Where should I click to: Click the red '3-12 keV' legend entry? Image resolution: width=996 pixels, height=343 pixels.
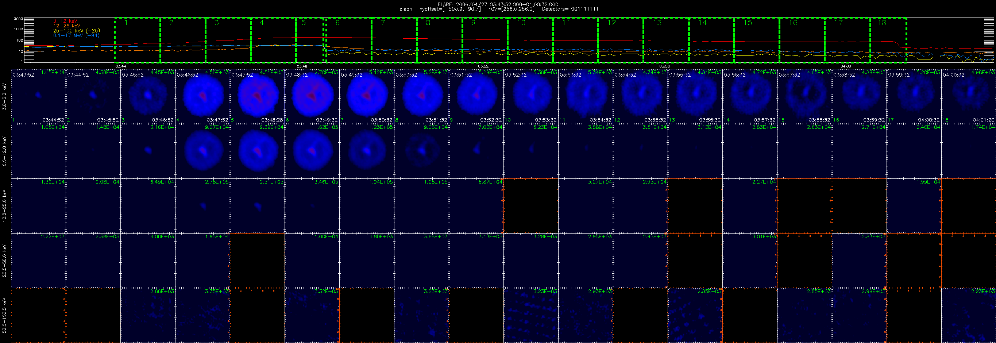pyautogui.click(x=65, y=21)
